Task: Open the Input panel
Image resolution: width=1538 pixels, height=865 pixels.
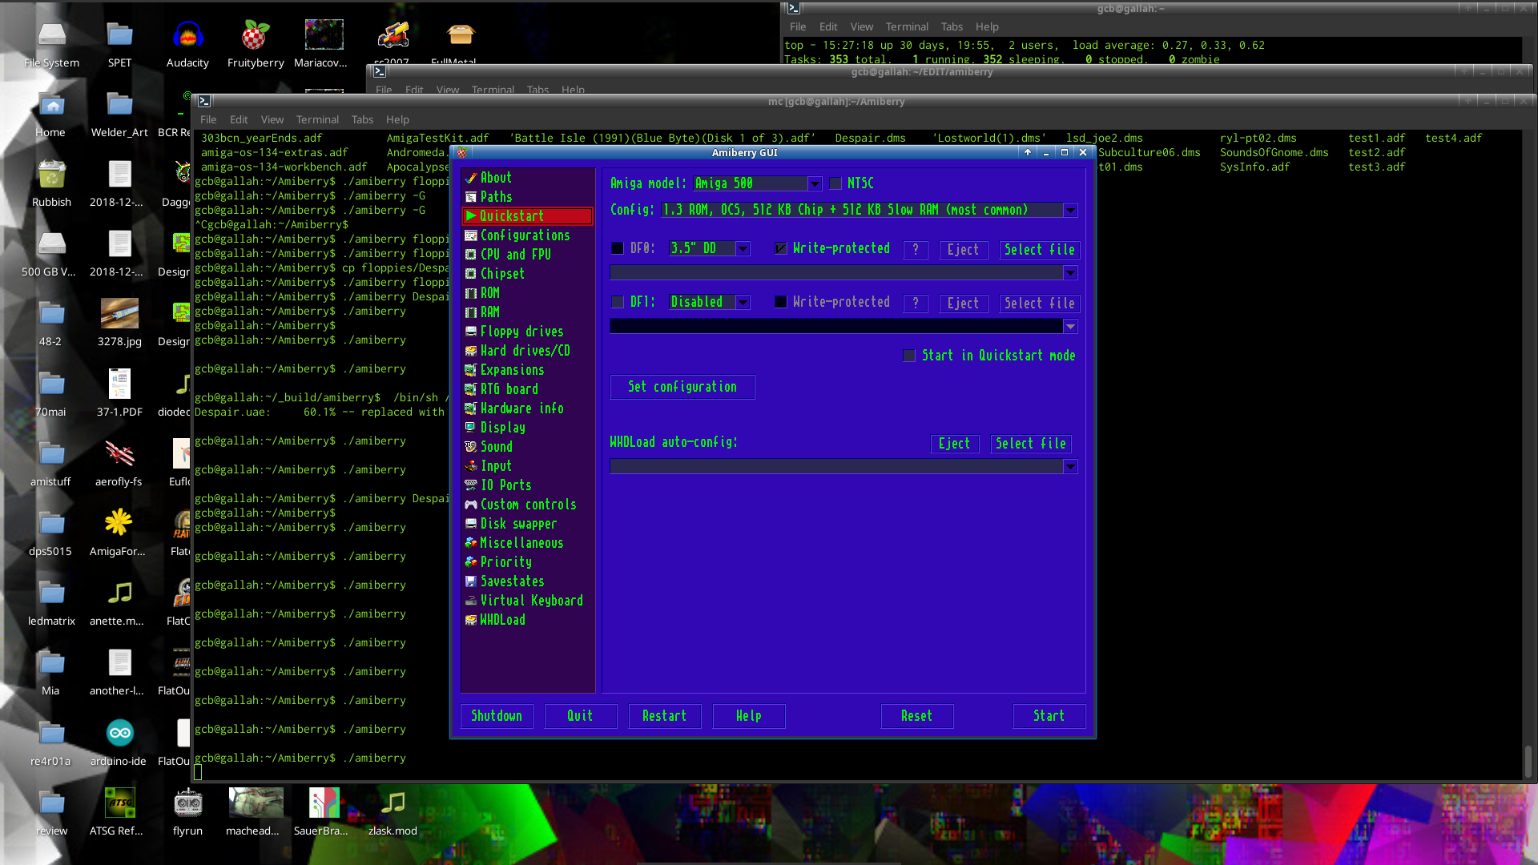Action: tap(527, 466)
